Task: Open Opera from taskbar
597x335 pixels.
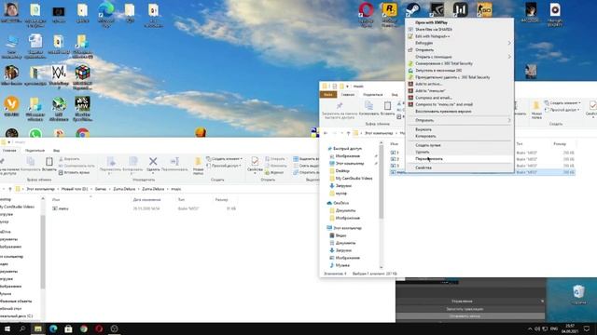Action: pos(99,328)
